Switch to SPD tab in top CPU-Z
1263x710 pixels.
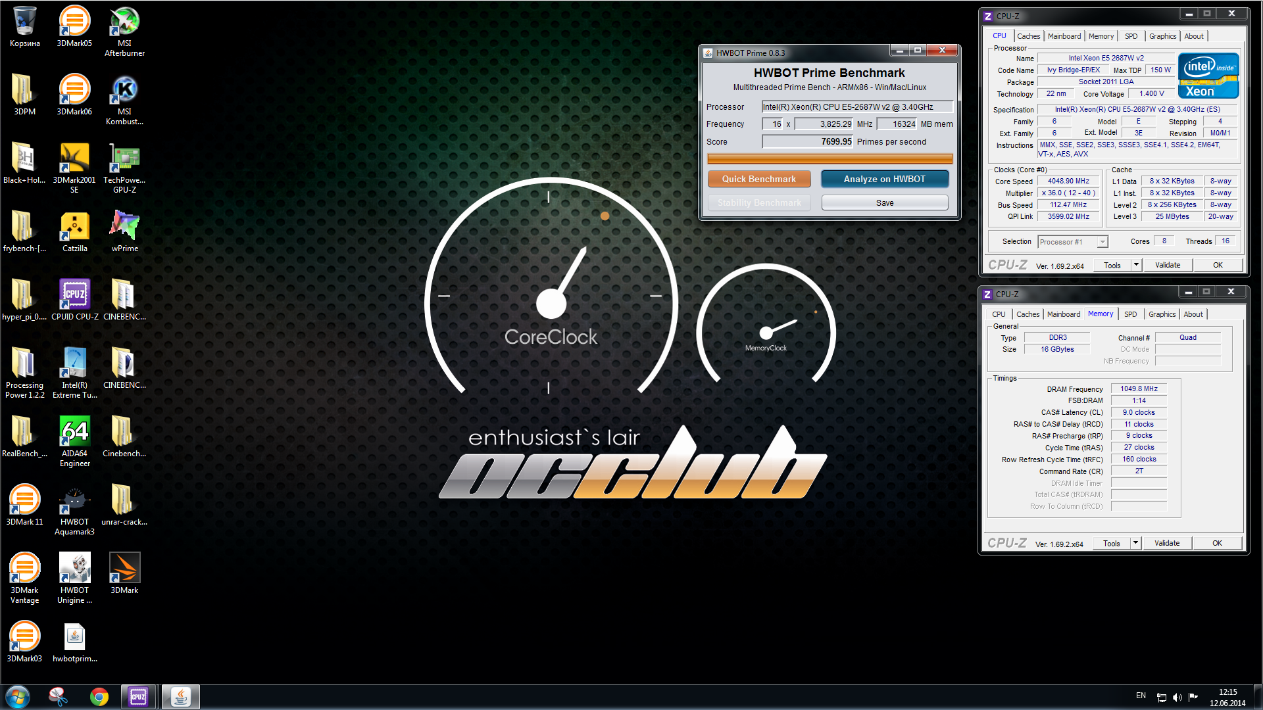(x=1131, y=36)
